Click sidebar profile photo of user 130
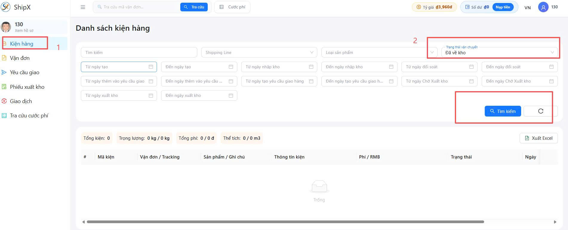Viewport: 568px width, 230px height. (x=6, y=27)
